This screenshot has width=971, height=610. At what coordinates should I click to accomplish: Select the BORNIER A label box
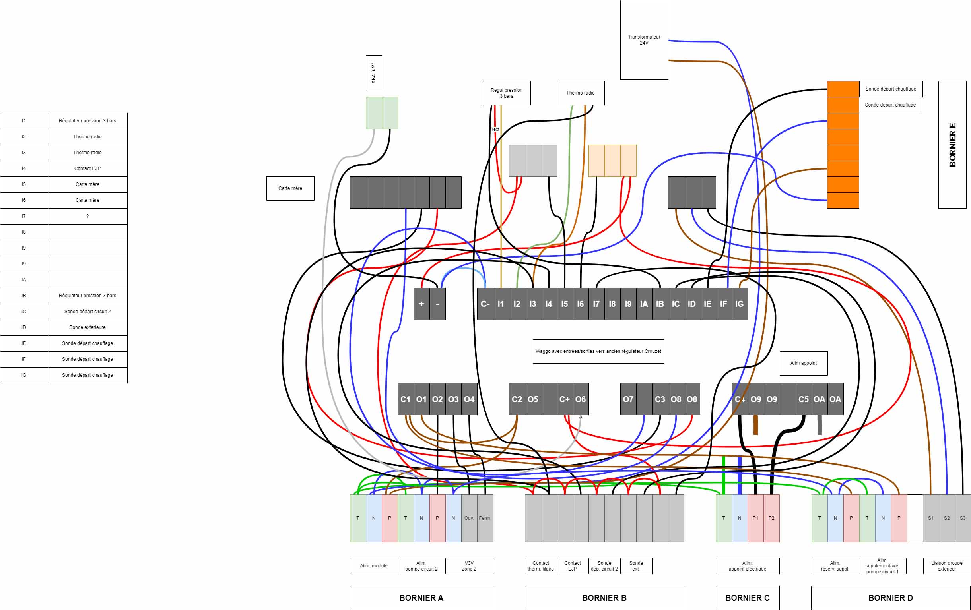coord(421,598)
